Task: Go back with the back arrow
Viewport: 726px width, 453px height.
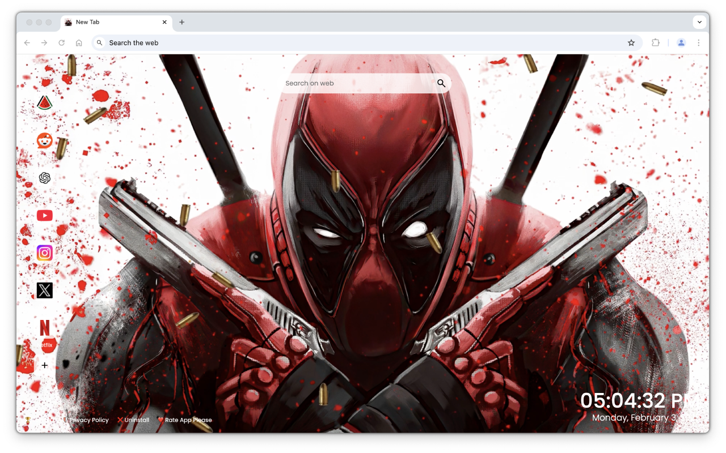Action: click(27, 43)
